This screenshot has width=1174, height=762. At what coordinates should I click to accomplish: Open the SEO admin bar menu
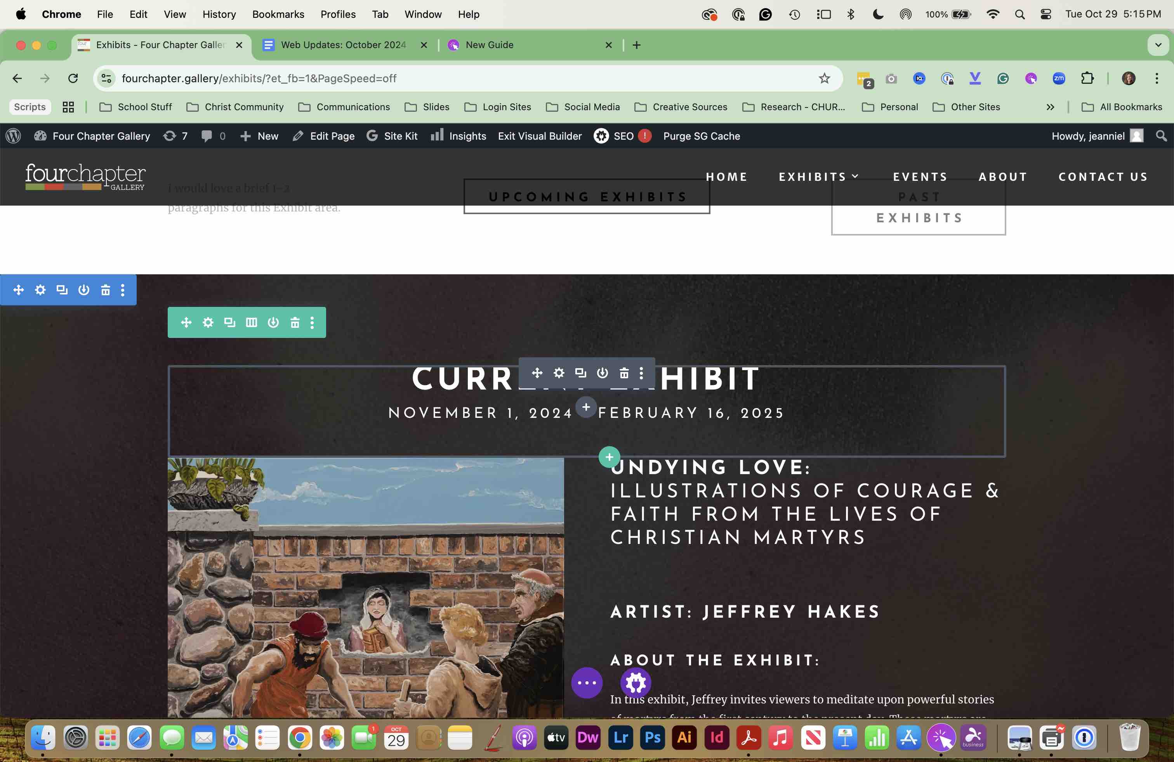pyautogui.click(x=622, y=136)
